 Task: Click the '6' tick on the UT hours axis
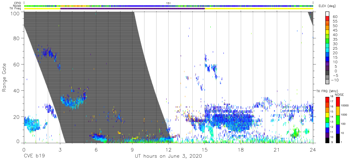[96, 149]
